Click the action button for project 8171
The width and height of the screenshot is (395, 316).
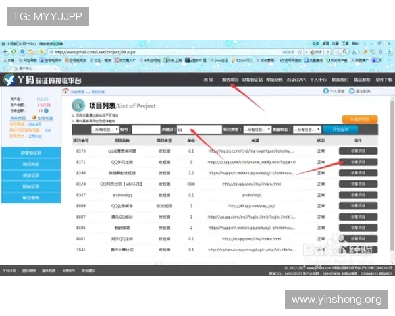(x=358, y=162)
